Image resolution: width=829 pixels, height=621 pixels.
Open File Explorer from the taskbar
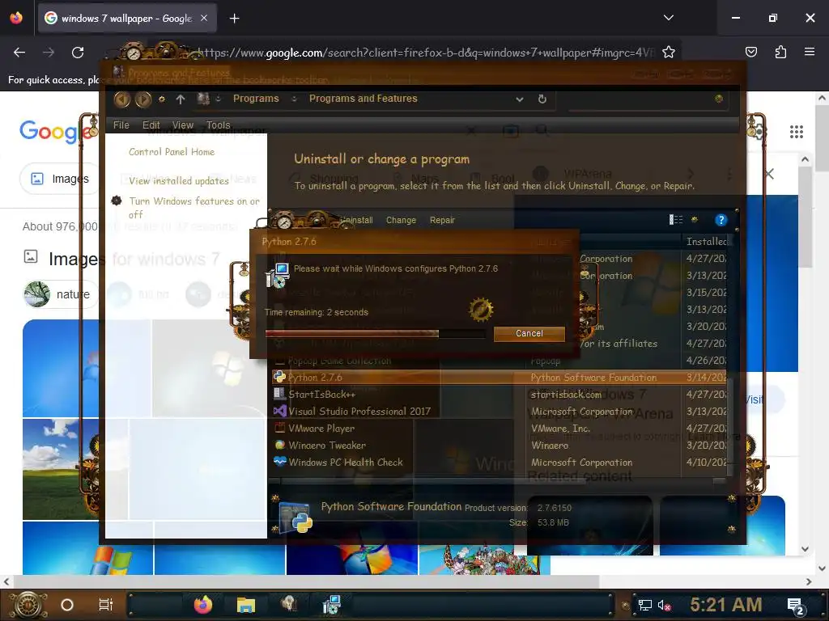pyautogui.click(x=246, y=605)
